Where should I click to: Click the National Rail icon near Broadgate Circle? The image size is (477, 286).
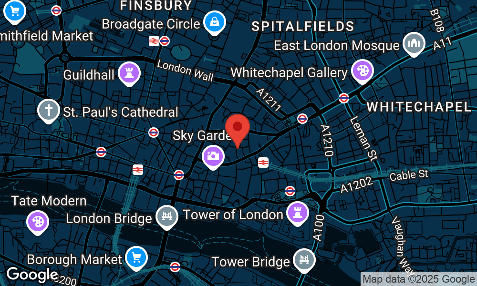click(154, 41)
